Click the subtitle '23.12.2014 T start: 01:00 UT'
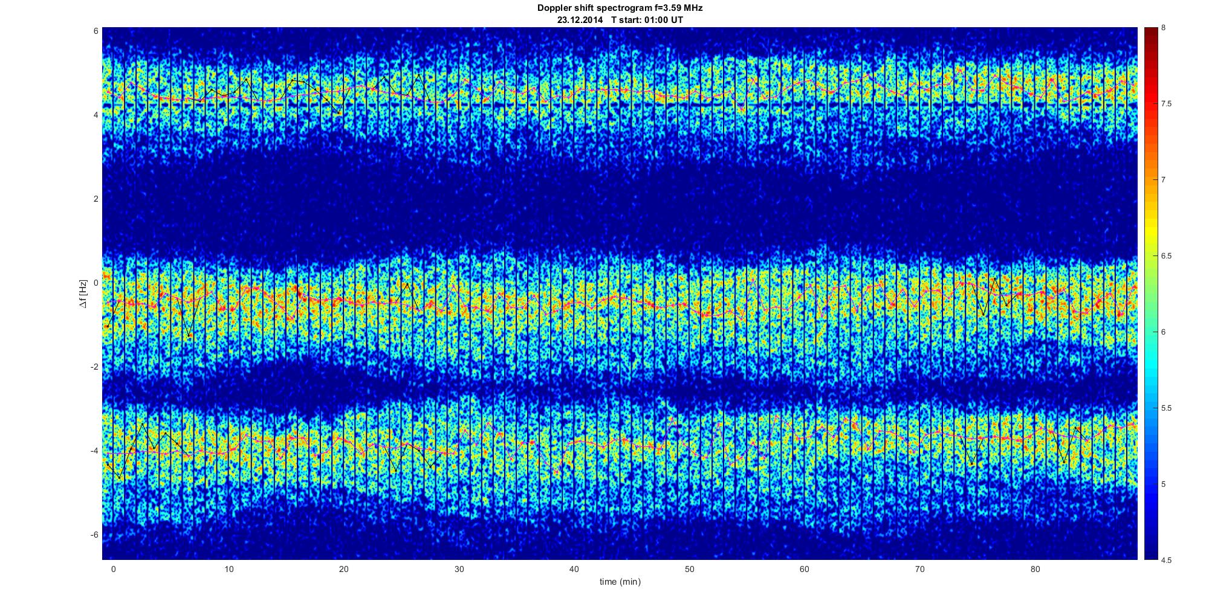 [x=620, y=20]
